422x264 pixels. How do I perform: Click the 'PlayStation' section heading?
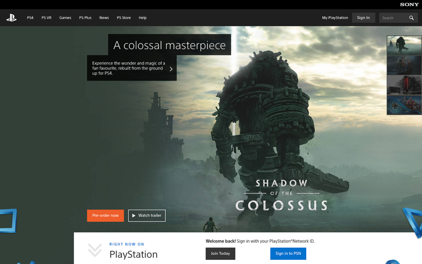tap(133, 254)
